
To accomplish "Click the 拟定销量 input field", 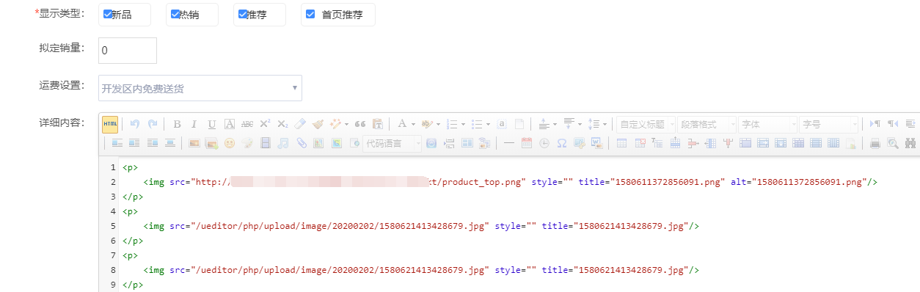I will click(127, 51).
